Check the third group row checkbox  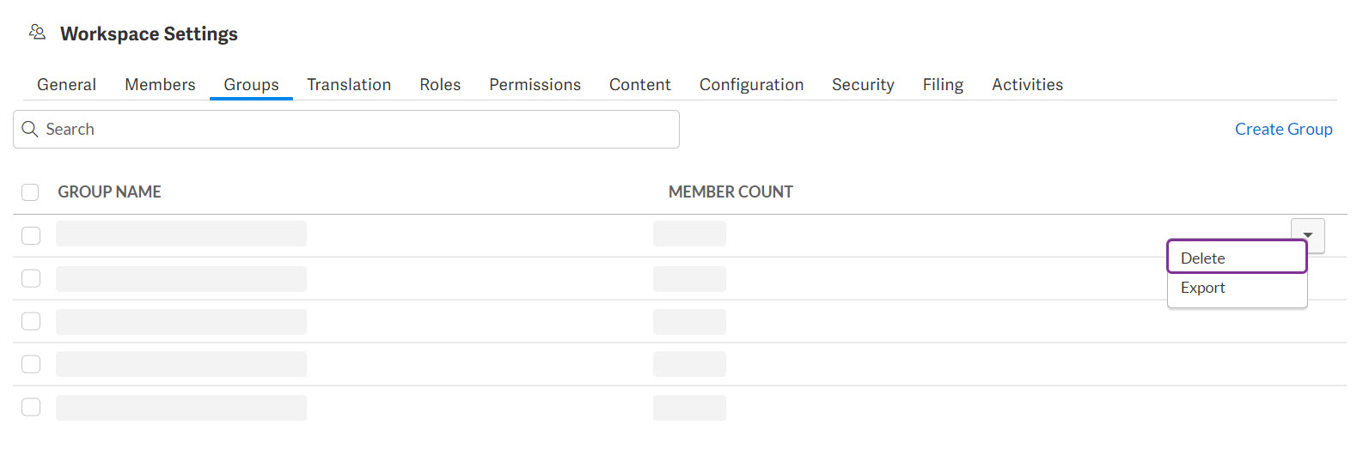coord(31,321)
